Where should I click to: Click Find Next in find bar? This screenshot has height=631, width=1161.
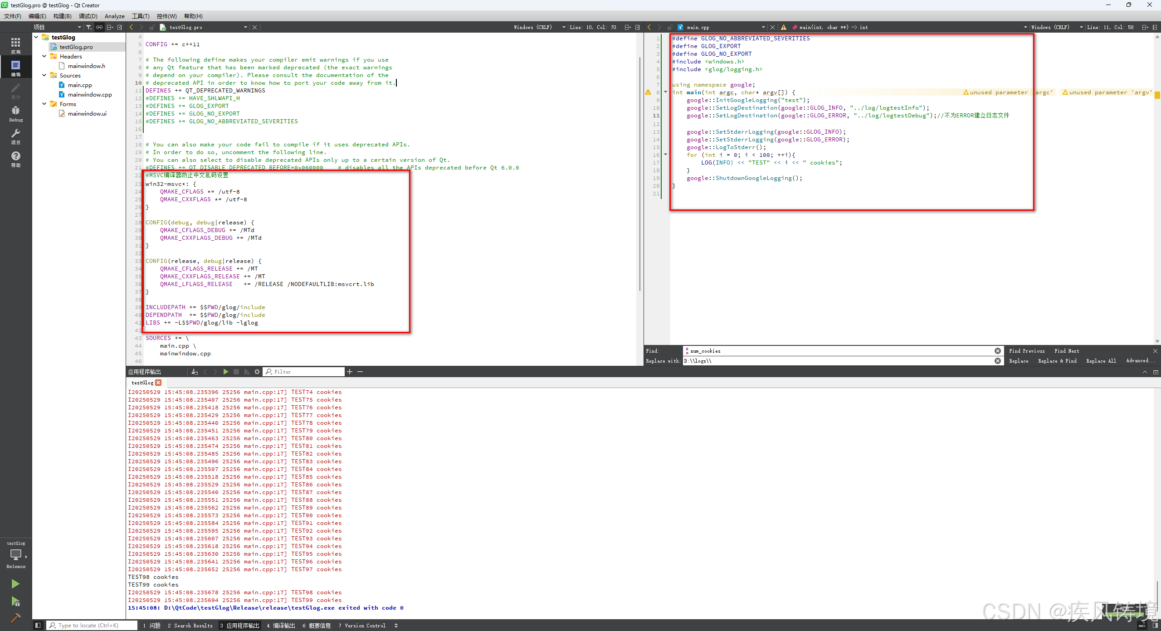[x=1066, y=351]
